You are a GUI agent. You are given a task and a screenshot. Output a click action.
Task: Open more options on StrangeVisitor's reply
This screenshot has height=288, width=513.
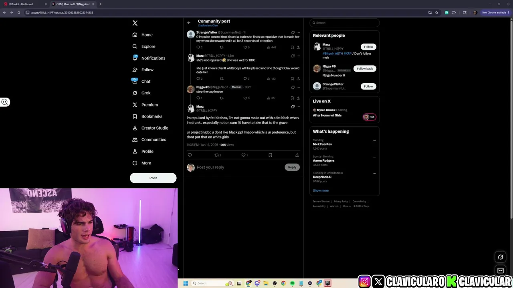298,32
